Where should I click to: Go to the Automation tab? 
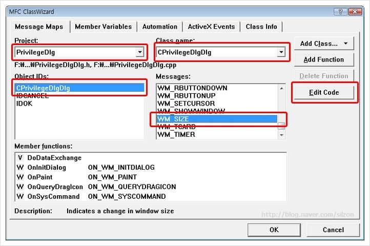point(160,27)
